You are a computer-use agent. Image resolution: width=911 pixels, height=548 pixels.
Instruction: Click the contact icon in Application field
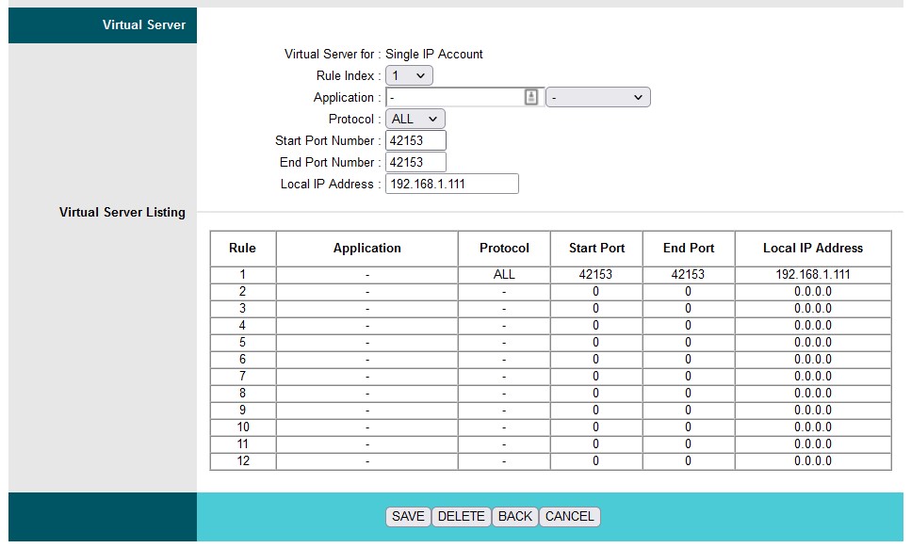point(531,97)
